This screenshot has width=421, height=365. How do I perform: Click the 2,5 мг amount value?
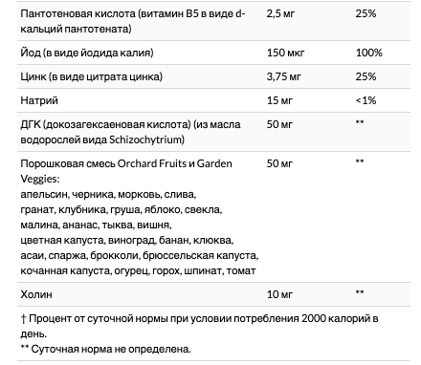(x=280, y=13)
